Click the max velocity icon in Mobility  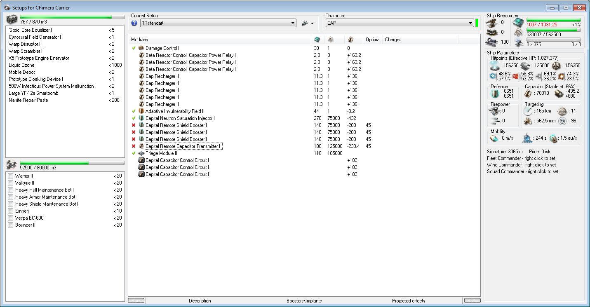tap(494, 138)
